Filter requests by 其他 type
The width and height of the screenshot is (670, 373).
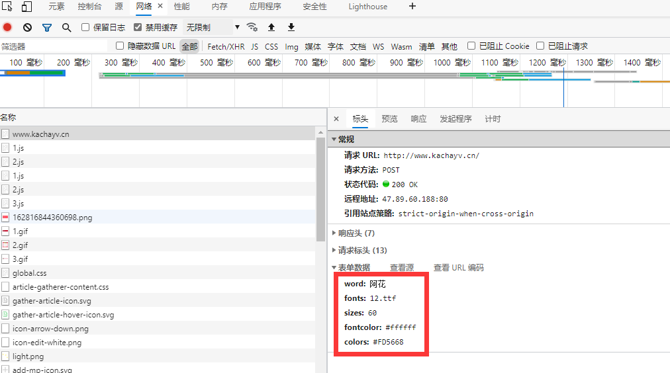point(449,46)
